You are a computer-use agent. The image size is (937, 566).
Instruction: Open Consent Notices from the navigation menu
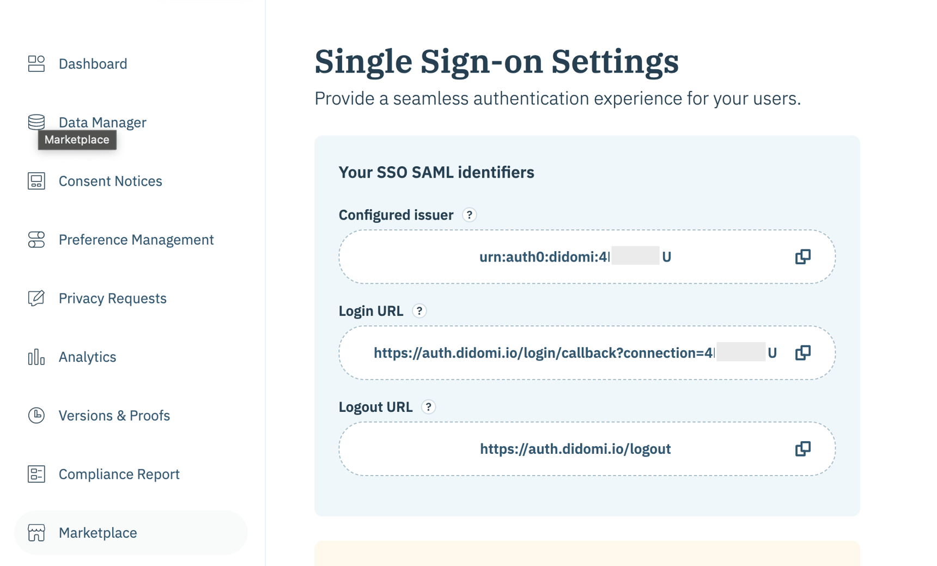pyautogui.click(x=110, y=181)
